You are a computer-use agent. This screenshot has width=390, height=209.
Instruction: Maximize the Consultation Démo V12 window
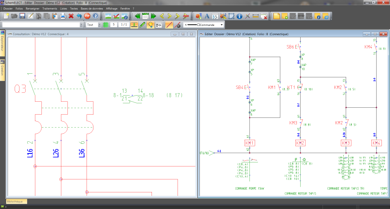183,34
